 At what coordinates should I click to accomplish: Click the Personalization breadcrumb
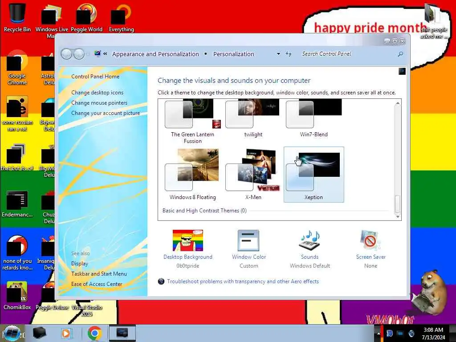coord(234,54)
